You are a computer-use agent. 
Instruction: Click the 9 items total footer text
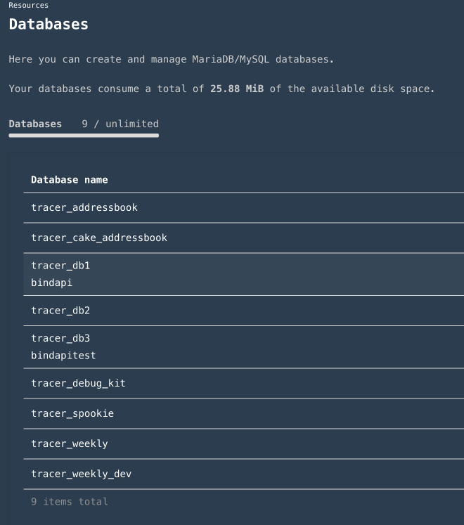pyautogui.click(x=70, y=502)
